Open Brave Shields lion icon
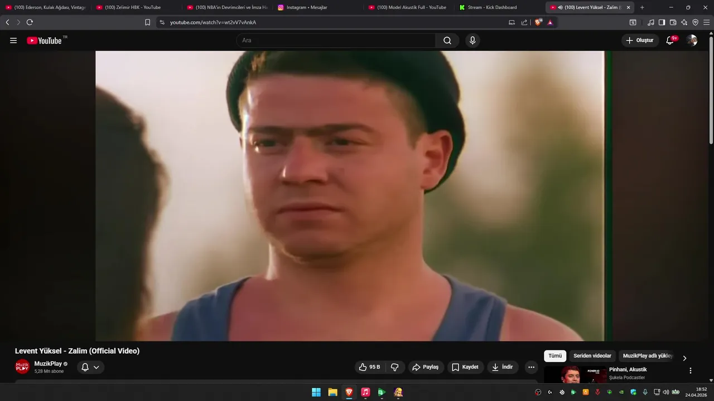This screenshot has height=401, width=714. (x=538, y=22)
